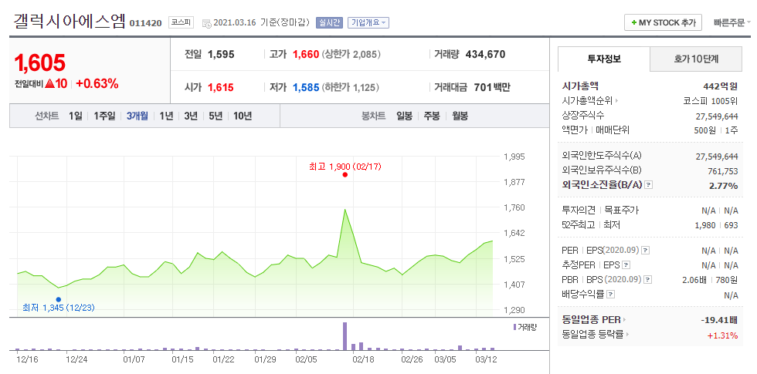Click the 시가 1,615 value

tap(221, 88)
